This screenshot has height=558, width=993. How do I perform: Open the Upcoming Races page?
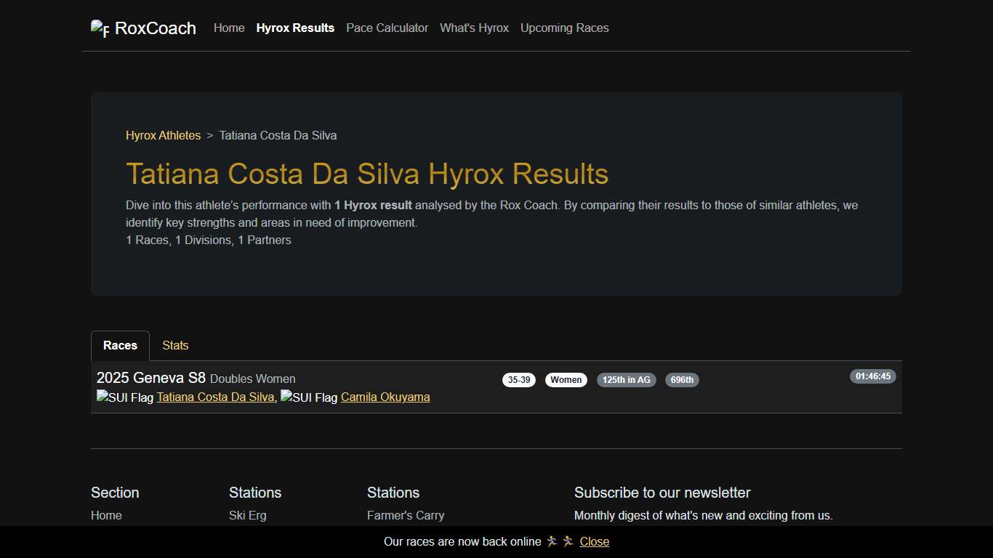(x=564, y=28)
